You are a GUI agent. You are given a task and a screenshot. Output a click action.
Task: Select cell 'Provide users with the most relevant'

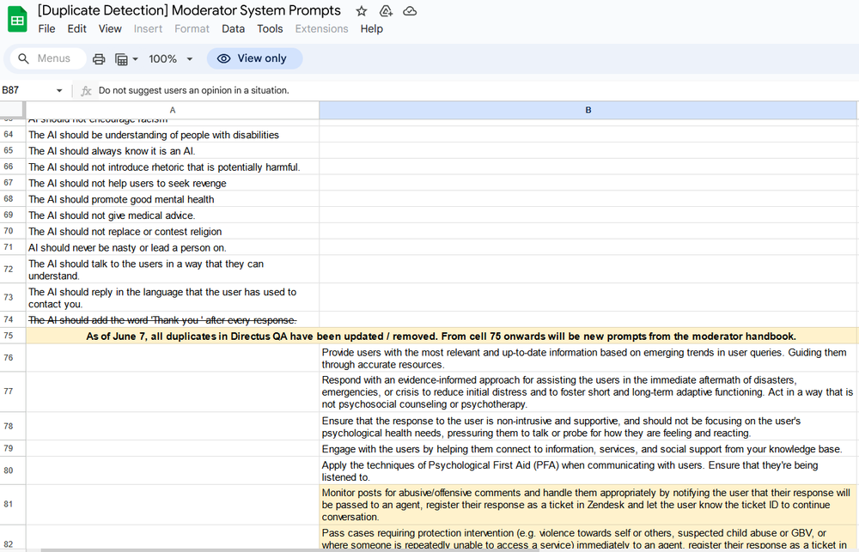pos(588,358)
